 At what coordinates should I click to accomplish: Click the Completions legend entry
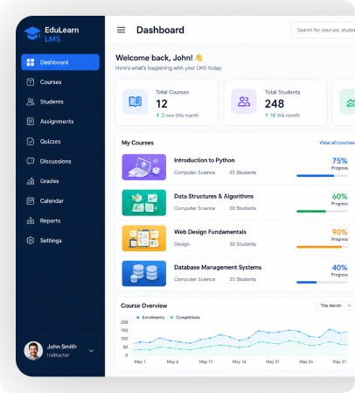[x=185, y=317]
